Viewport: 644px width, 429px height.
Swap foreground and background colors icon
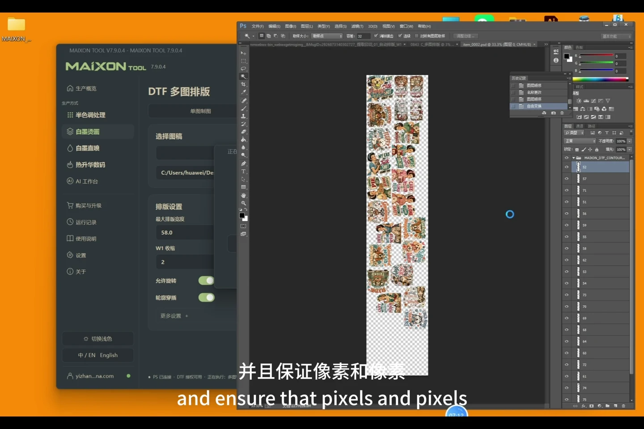point(246,210)
